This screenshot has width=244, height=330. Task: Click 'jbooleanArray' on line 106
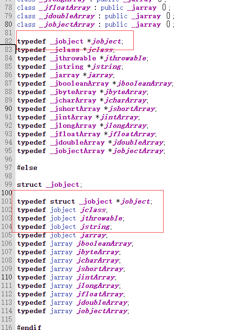tap(104, 243)
